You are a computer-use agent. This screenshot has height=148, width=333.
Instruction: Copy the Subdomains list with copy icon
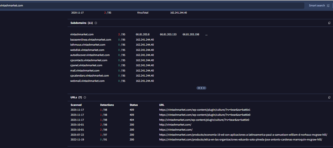pos(329,23)
